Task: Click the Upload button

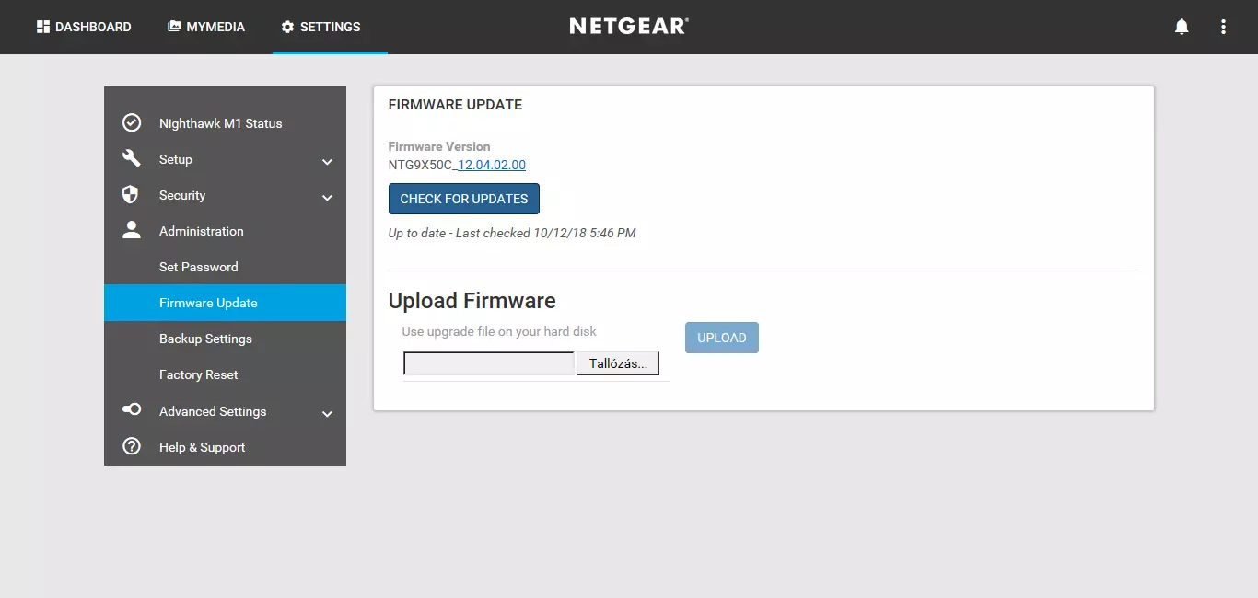Action: click(x=722, y=338)
